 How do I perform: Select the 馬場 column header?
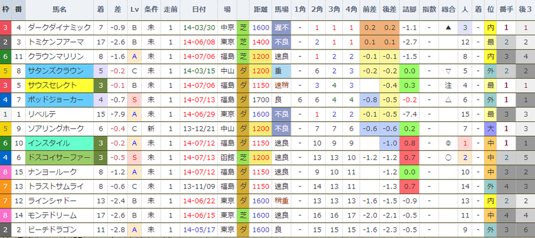click(281, 9)
